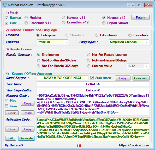Copy the Activation Code
The height and width of the screenshot is (150, 155).
click(28, 129)
